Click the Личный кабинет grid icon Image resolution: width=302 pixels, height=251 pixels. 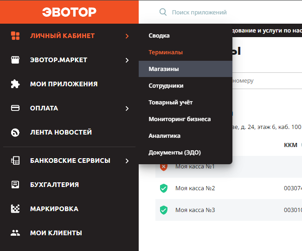pyautogui.click(x=15, y=36)
